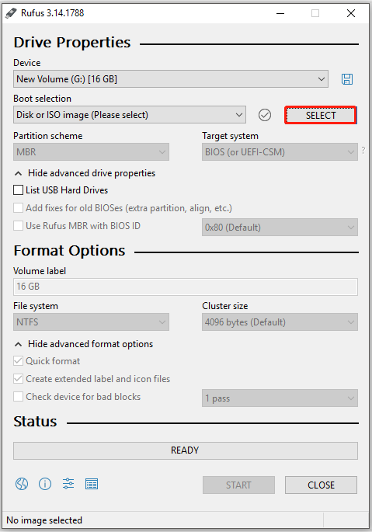Open the application settings sliders icon
Viewport: 372px width, 532px height.
(x=68, y=484)
